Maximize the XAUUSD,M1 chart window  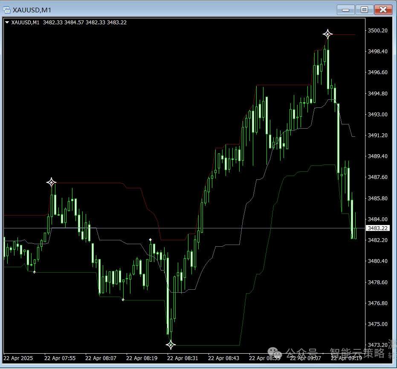tap(364, 10)
